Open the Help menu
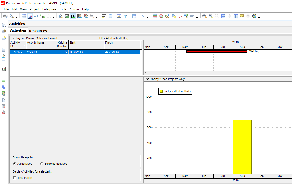The height and width of the screenshot is (184, 292). tap(85, 9)
